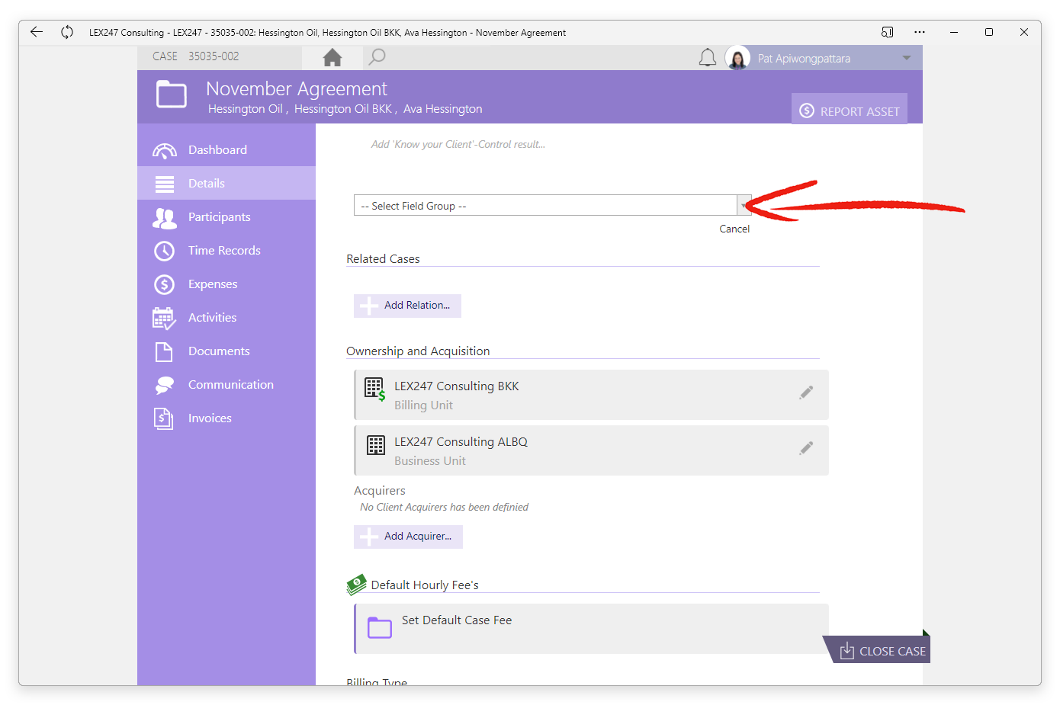Click Set Default Case Fee card
Screen dimensions: 1060x705
[x=591, y=629]
